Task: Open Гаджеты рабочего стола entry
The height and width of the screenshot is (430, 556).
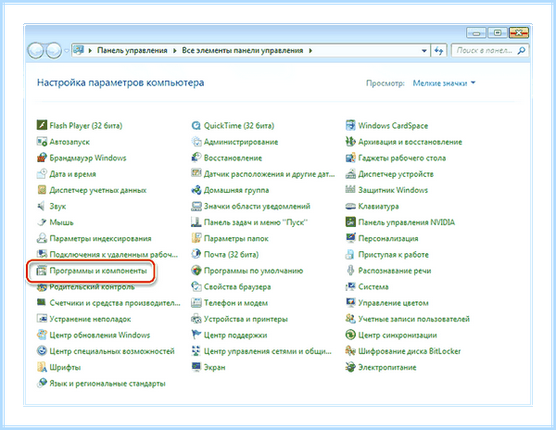Action: pos(402,158)
